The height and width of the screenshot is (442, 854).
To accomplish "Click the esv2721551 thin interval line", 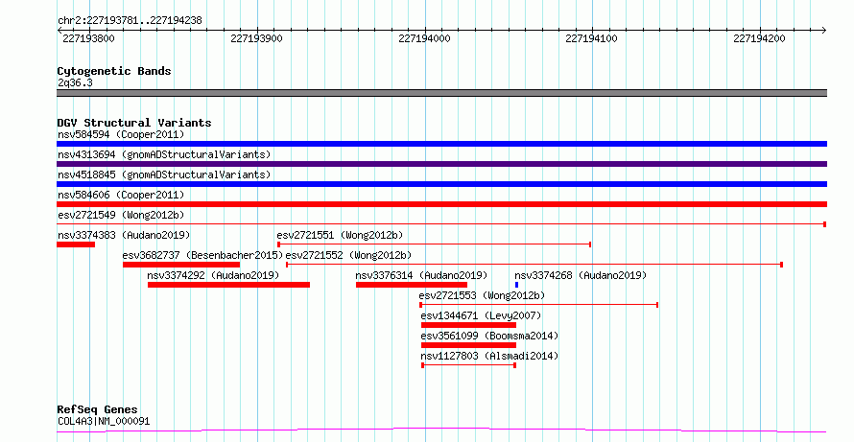I will pos(434,244).
